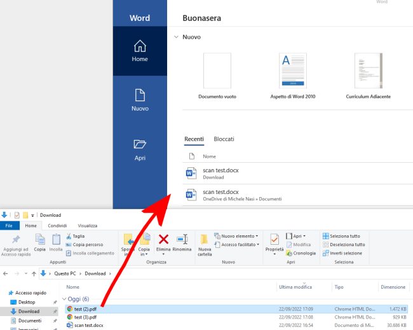Select test (3).pdf file
The height and width of the screenshot is (330, 413).
click(236, 317)
